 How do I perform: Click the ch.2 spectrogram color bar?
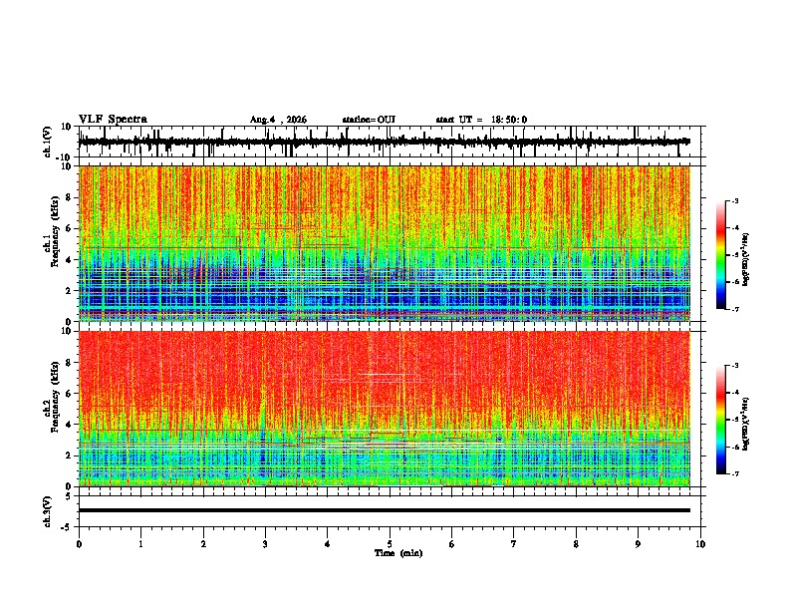pos(721,420)
